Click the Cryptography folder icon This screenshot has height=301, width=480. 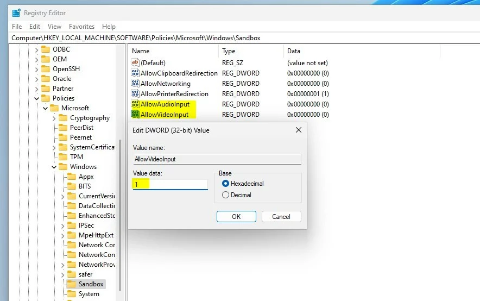click(x=63, y=118)
